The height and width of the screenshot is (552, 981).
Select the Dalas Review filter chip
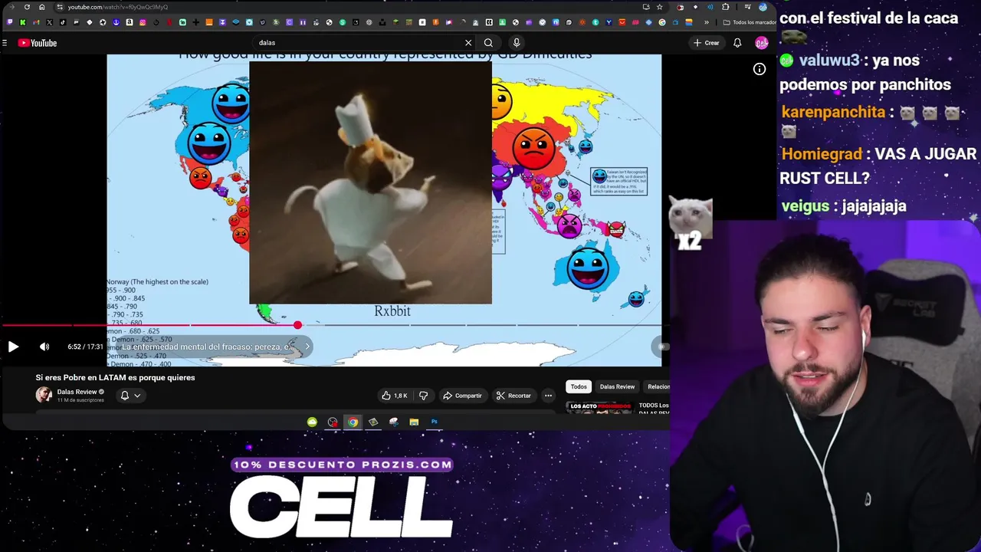coord(617,386)
